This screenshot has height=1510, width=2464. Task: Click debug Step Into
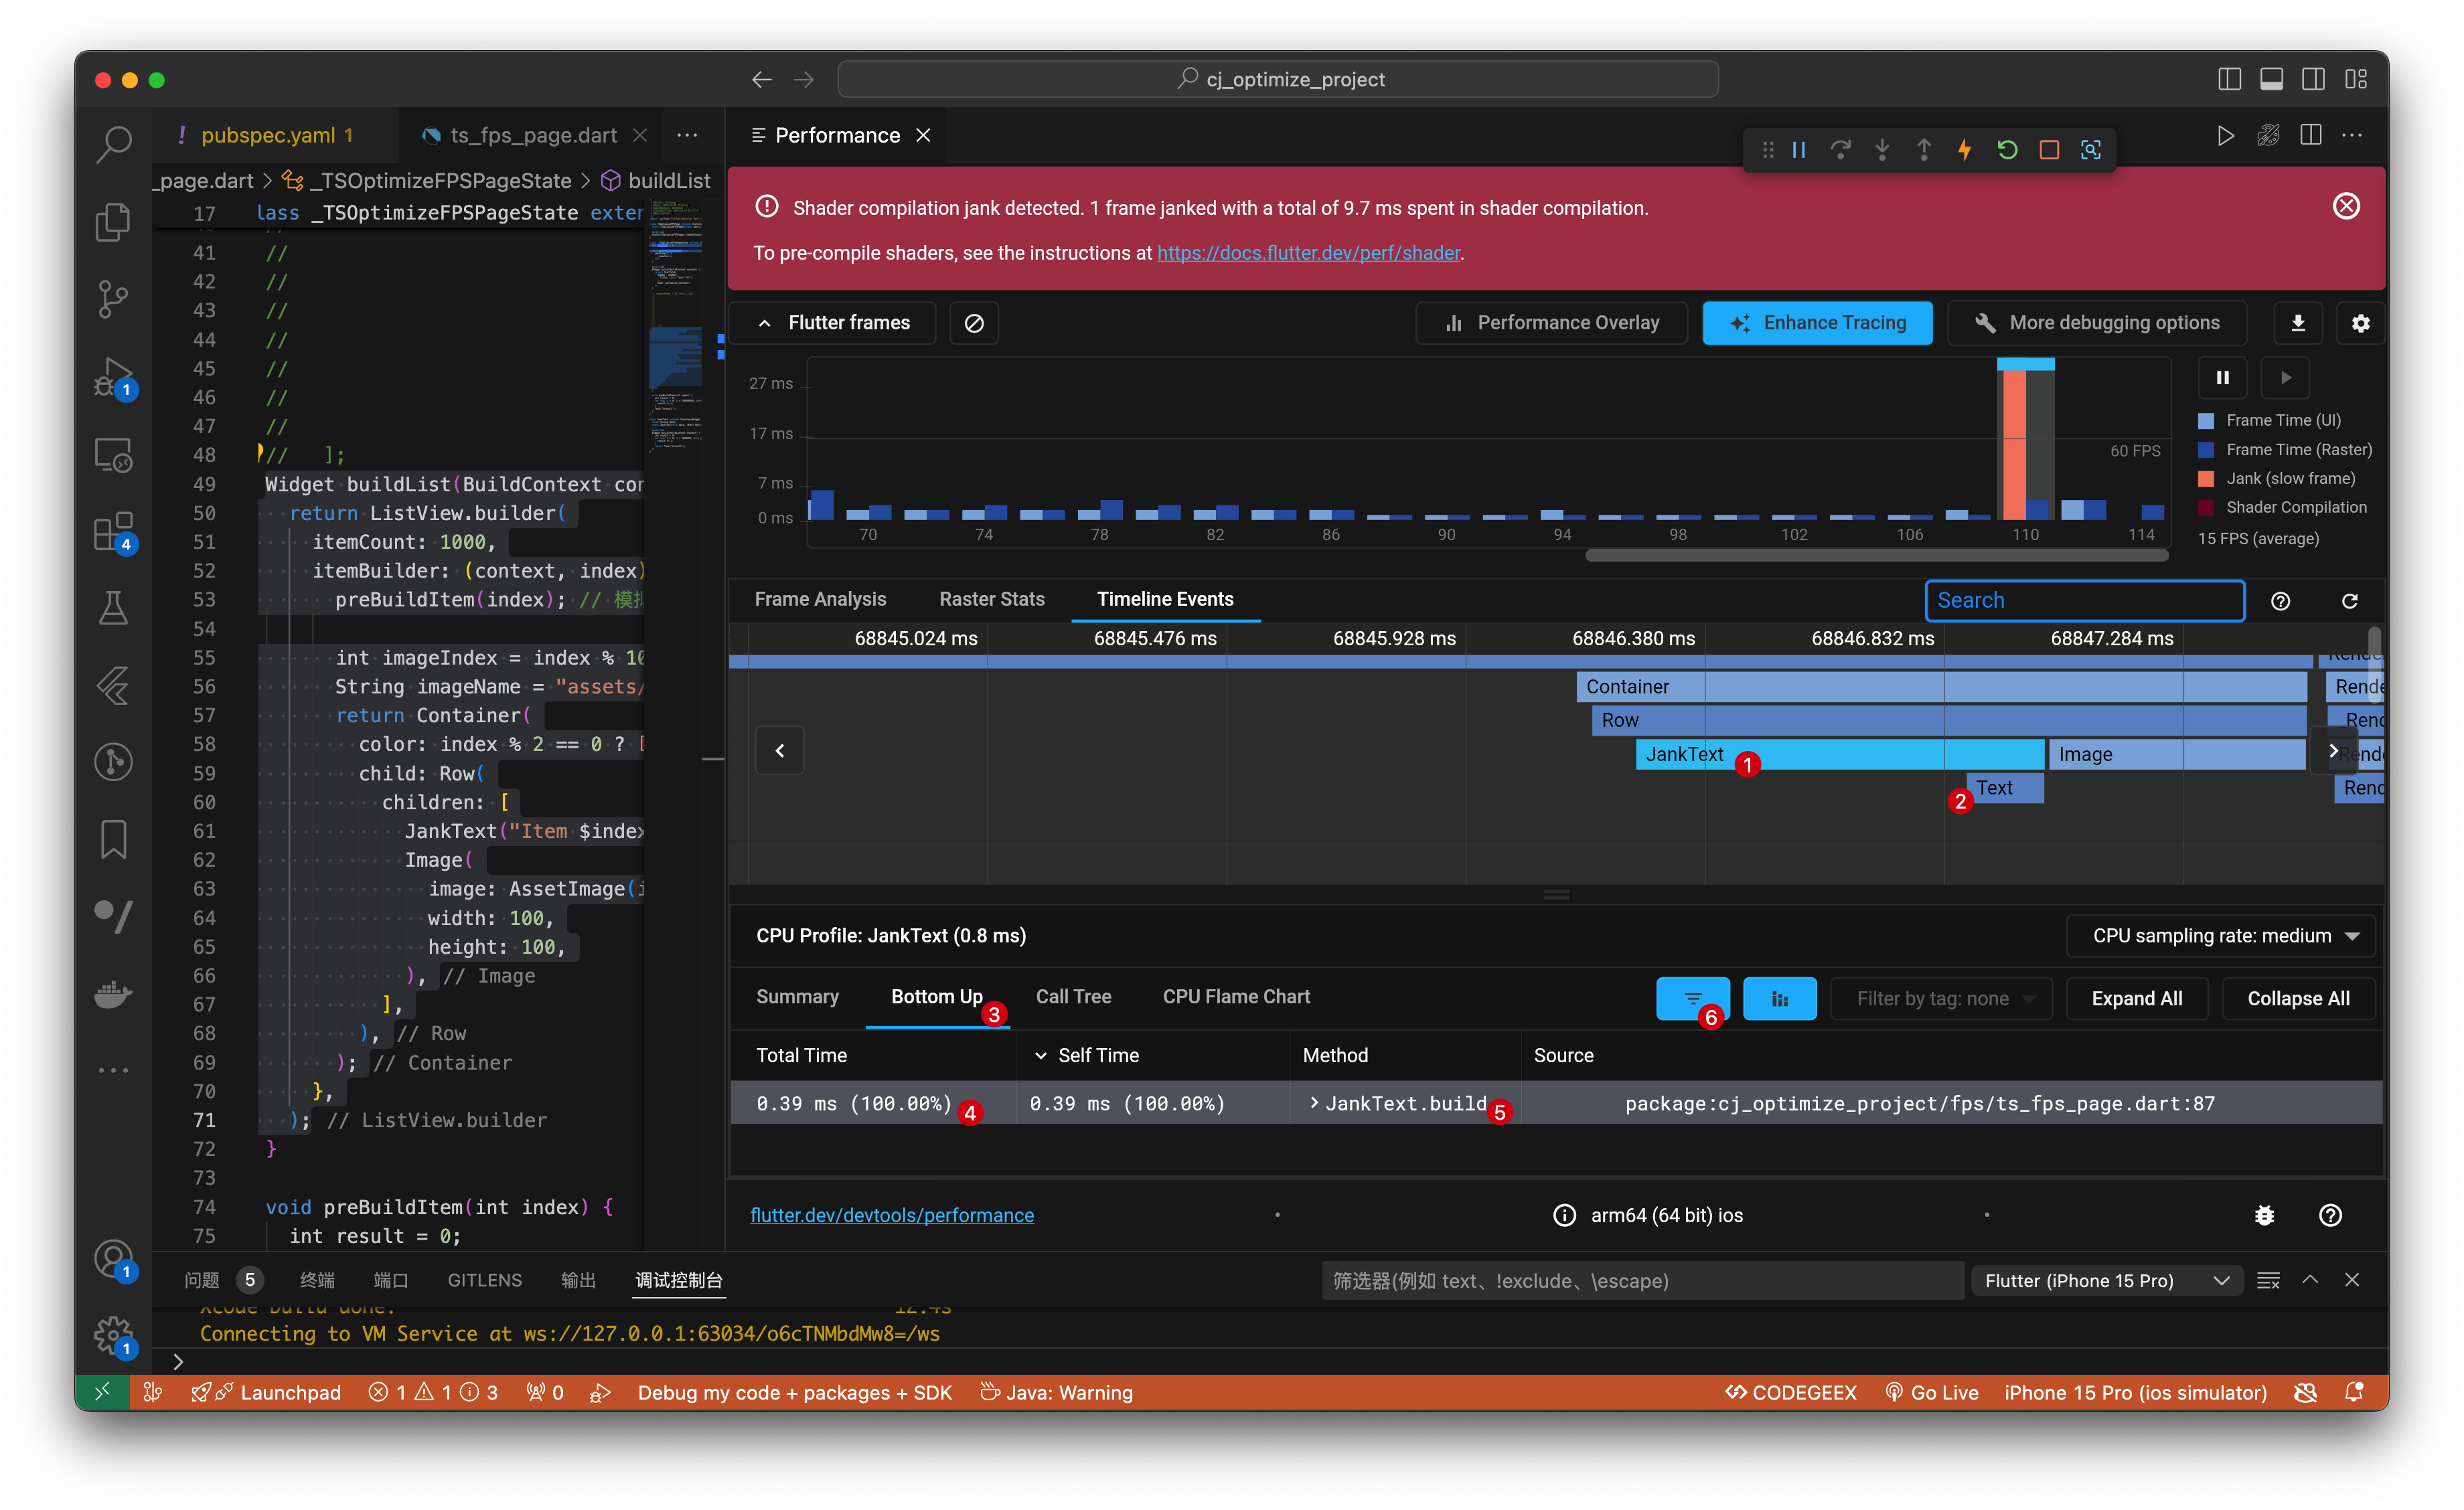coord(1882,150)
